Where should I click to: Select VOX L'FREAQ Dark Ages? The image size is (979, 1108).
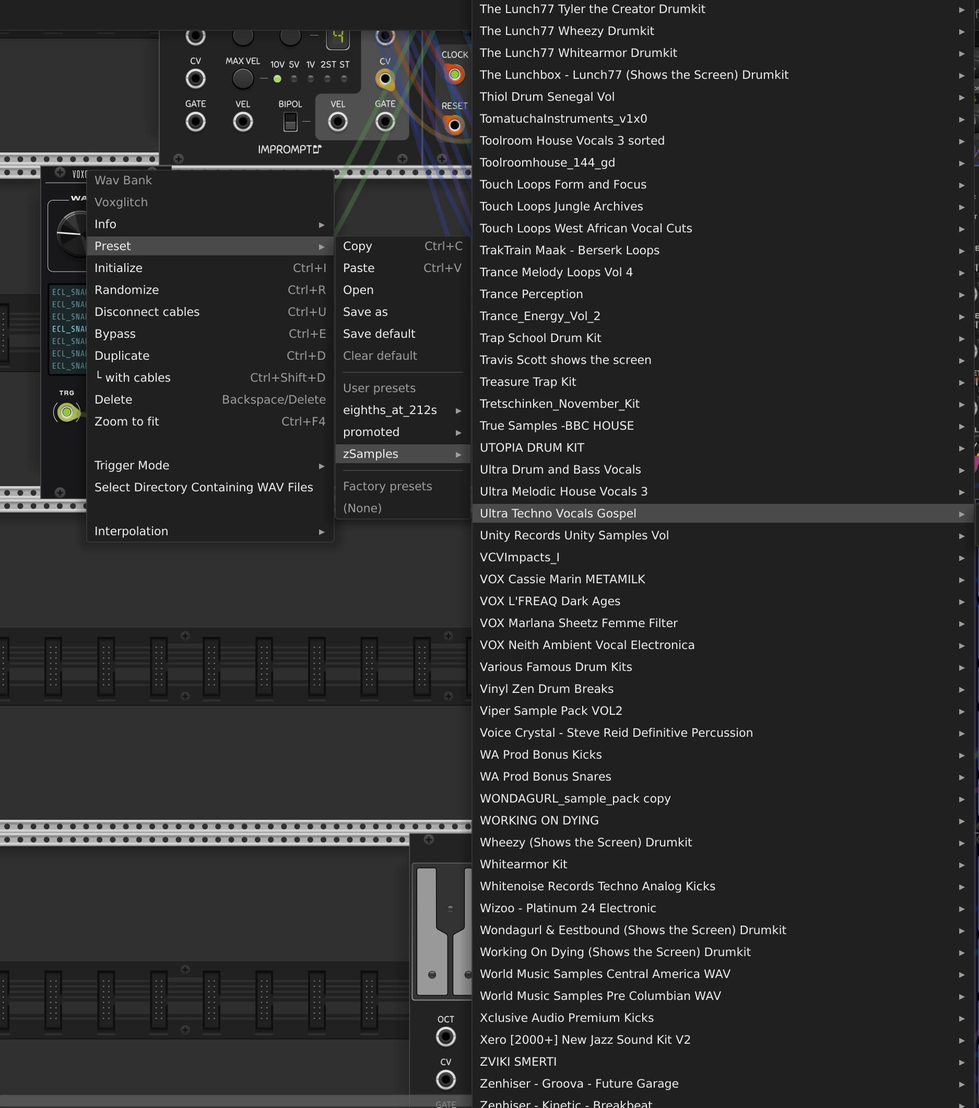[x=723, y=601]
